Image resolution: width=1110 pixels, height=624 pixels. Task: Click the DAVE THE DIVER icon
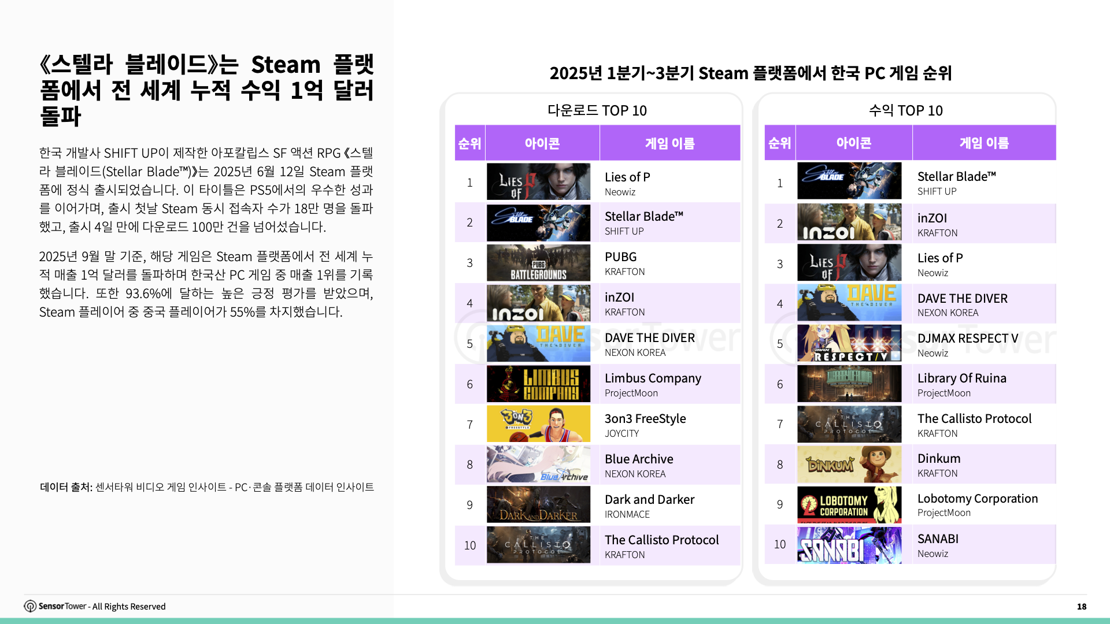coord(539,343)
